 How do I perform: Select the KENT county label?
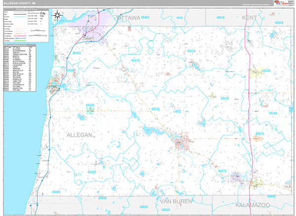[x=249, y=18]
